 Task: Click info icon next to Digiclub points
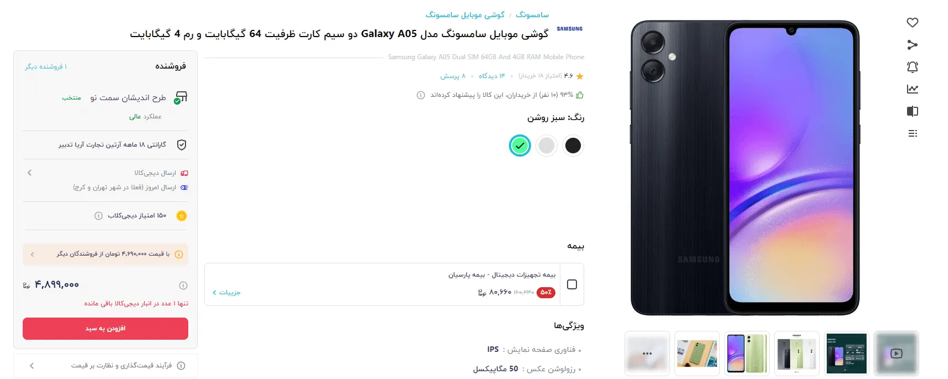(x=99, y=216)
